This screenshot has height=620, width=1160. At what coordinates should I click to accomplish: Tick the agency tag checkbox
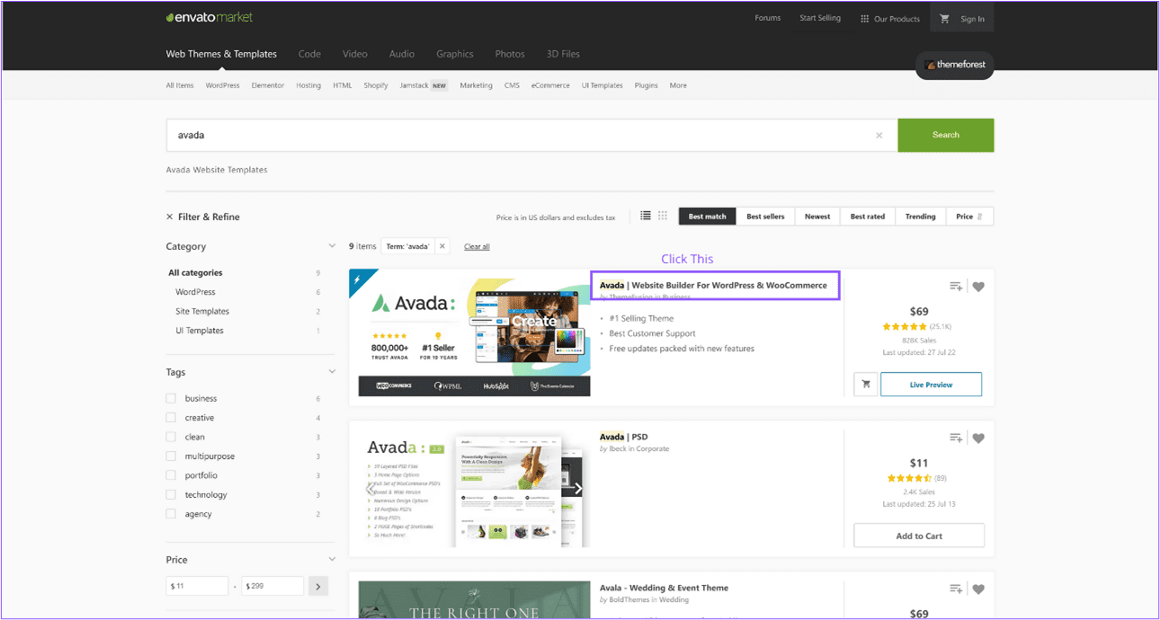point(171,514)
